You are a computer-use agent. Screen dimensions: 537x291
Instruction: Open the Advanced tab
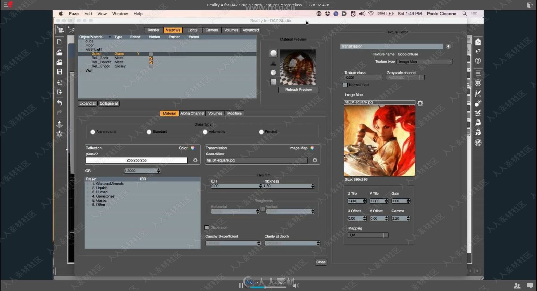pos(251,30)
